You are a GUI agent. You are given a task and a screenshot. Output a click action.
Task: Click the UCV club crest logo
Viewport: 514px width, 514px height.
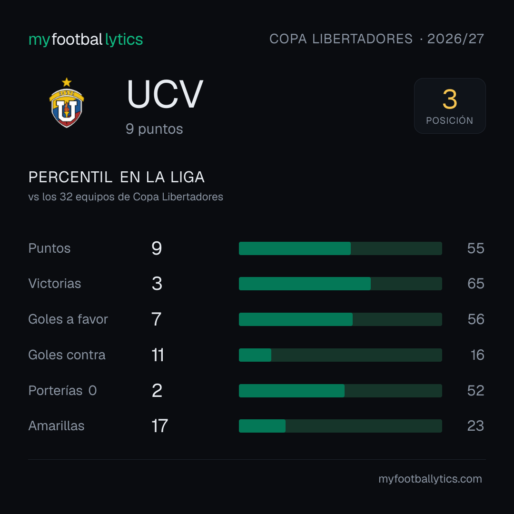tap(67, 103)
